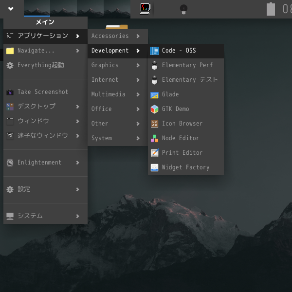
Task: Select the アプリケーション menu entry
Action: (45, 36)
